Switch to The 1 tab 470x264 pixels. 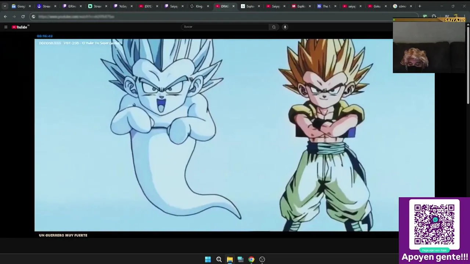point(326,6)
